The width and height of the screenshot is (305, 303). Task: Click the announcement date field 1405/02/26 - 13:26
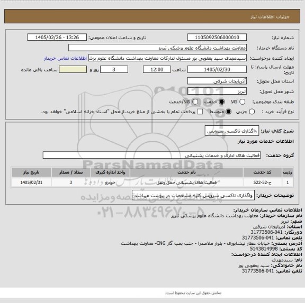[x=57, y=38]
